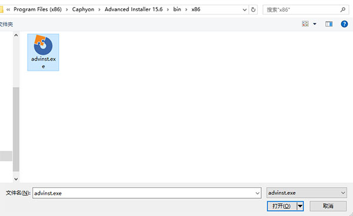Open the advinst.exe file type filter dropdown
The height and width of the screenshot is (216, 353).
[307, 193]
